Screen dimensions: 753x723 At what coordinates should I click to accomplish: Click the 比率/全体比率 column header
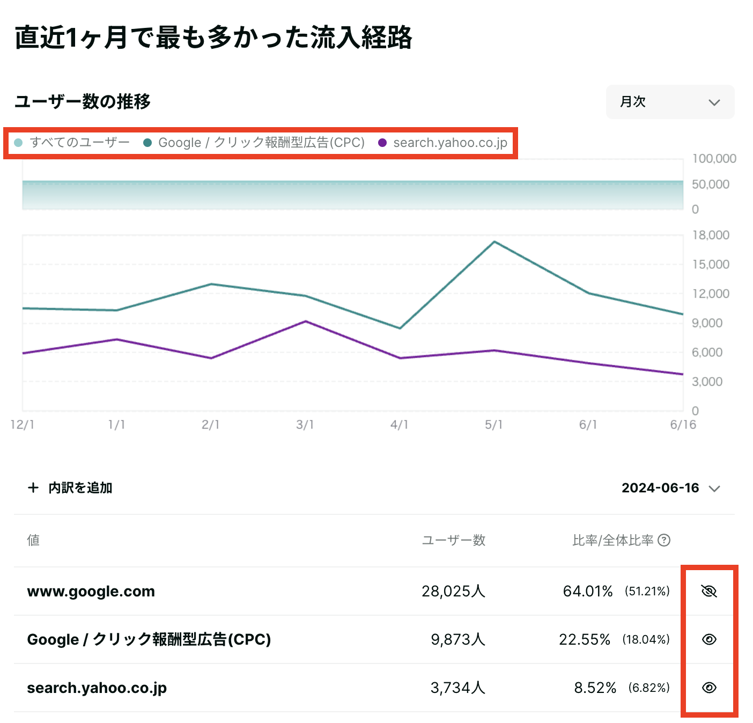[613, 540]
